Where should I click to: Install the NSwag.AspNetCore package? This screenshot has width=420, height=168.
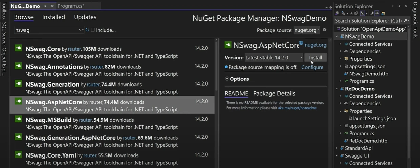316,58
